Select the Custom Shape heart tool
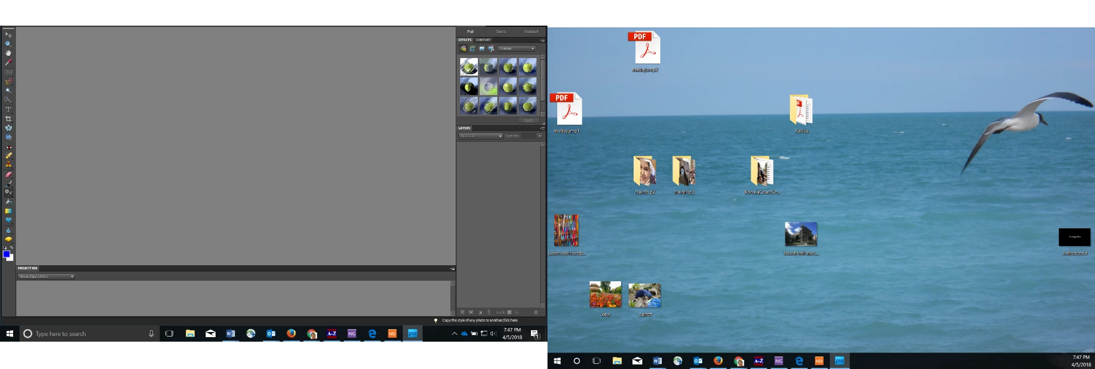This screenshot has height=369, width=1095. coord(8,220)
